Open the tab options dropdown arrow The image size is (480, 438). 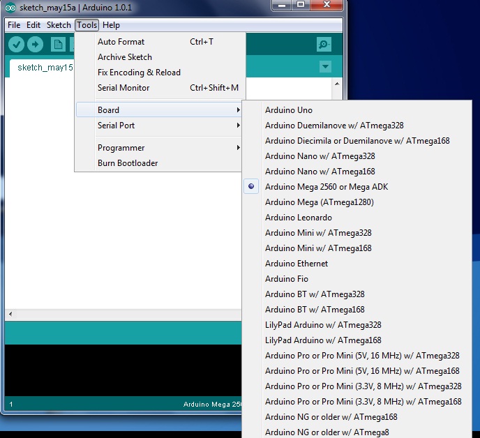click(x=325, y=66)
